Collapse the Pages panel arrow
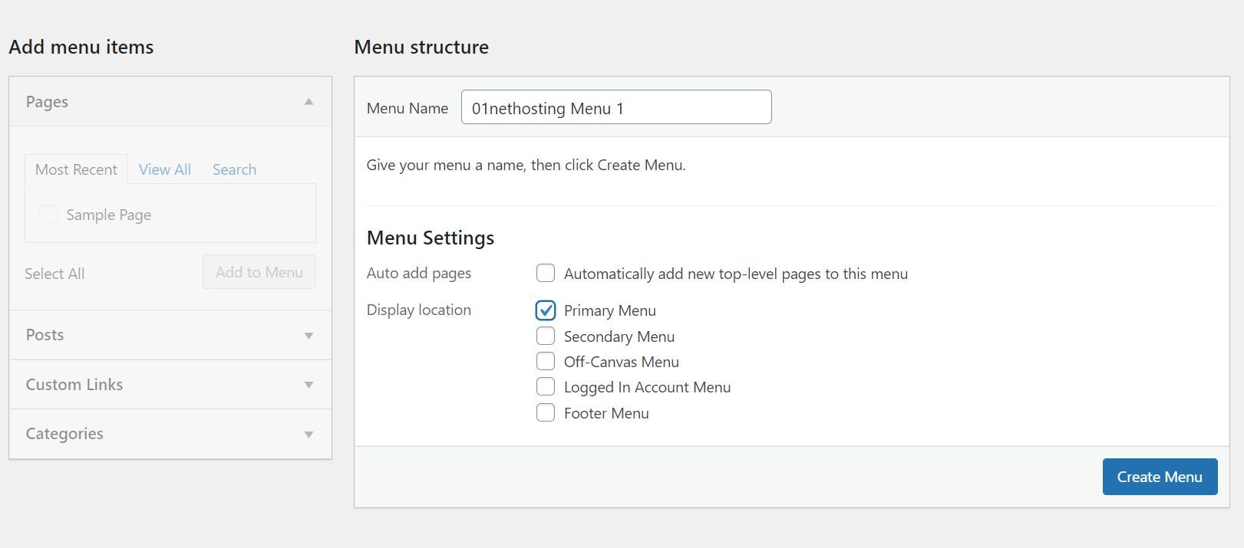 (309, 101)
